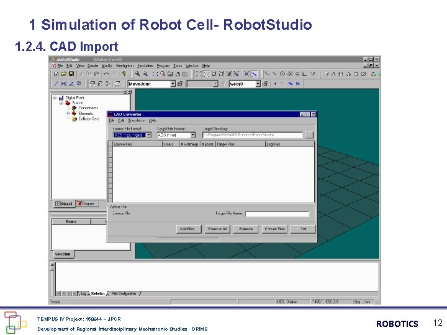Click the Target Files column header
Viewport: 447px width, 335px height.
coord(241,144)
